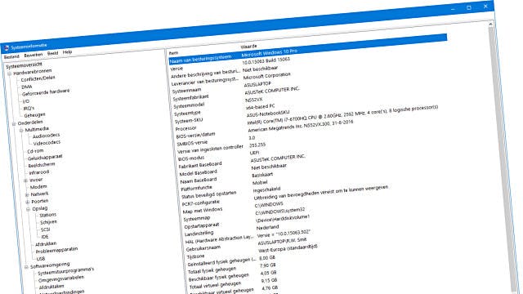Select the I/O tree item
The image size is (523, 294).
26,101
